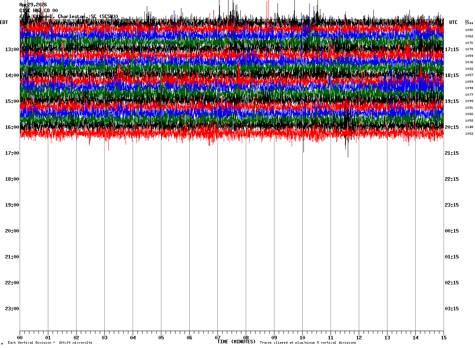Click minute axis tick label 10
Screen dimensions: 475x348
[x=302, y=337]
